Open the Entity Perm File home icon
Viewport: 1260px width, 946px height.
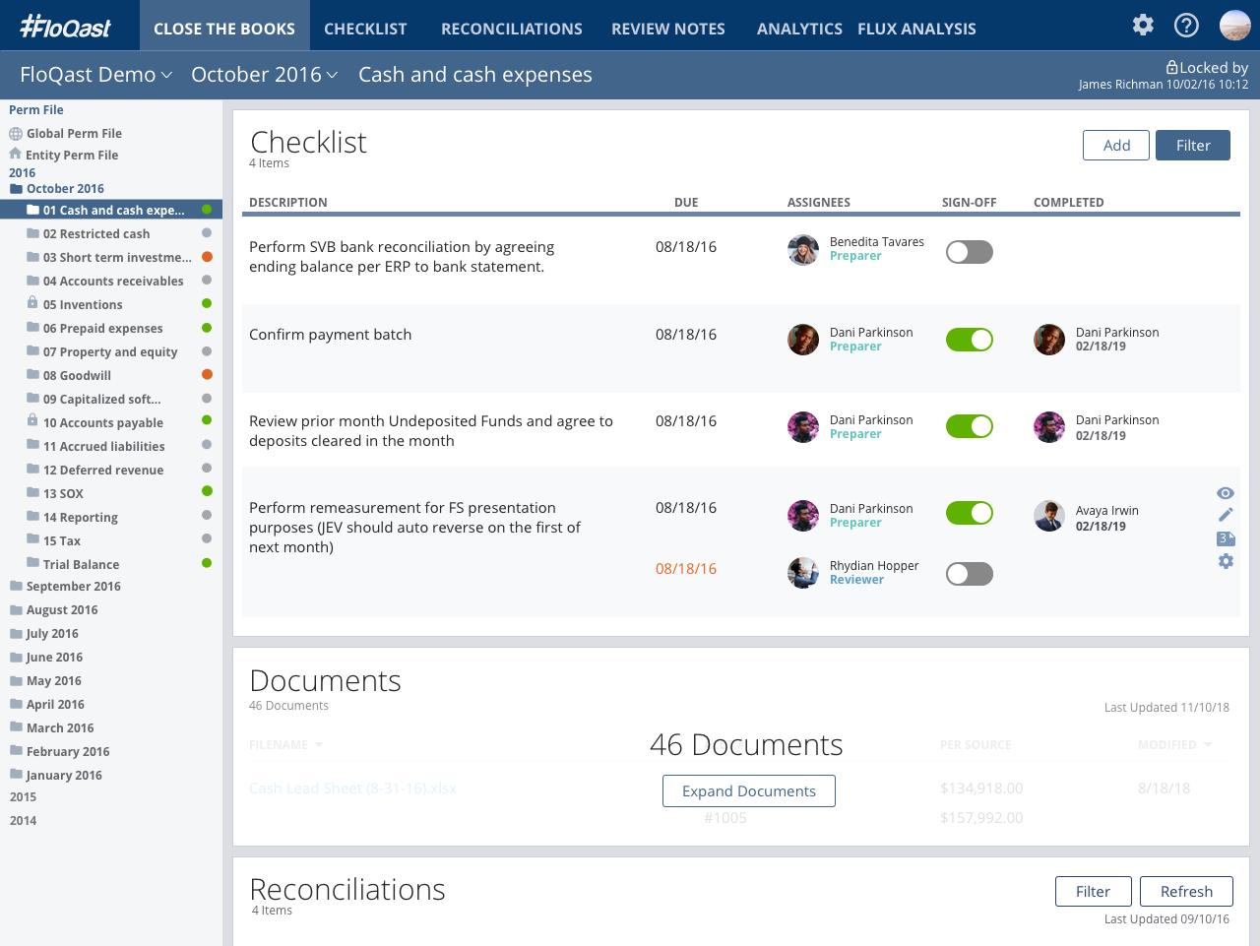pos(15,154)
